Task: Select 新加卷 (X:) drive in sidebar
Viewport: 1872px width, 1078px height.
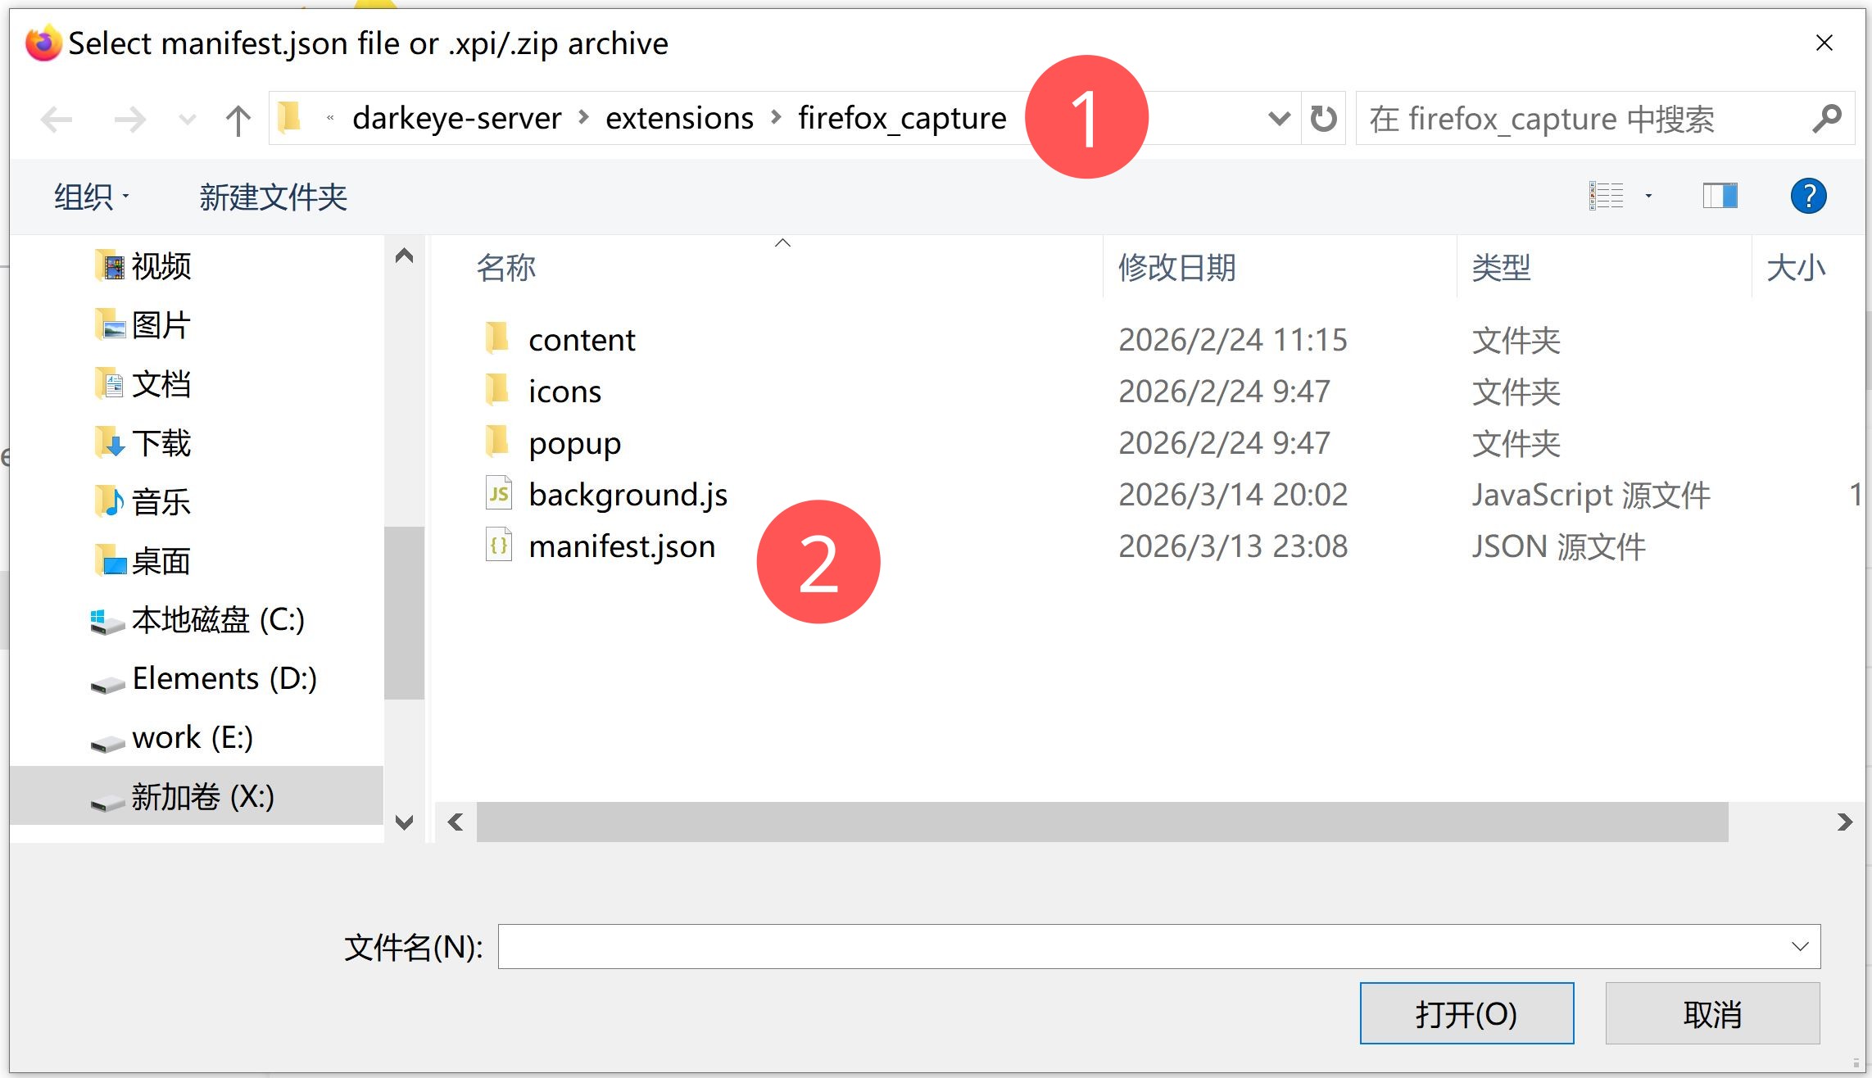Action: tap(202, 796)
